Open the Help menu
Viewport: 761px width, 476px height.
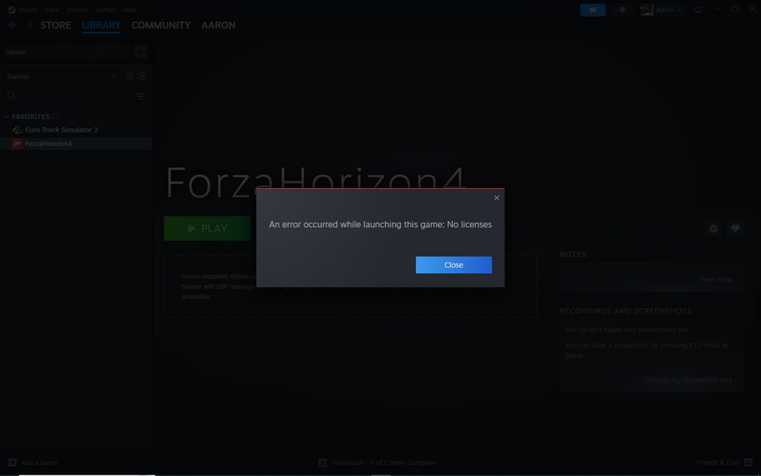(129, 10)
